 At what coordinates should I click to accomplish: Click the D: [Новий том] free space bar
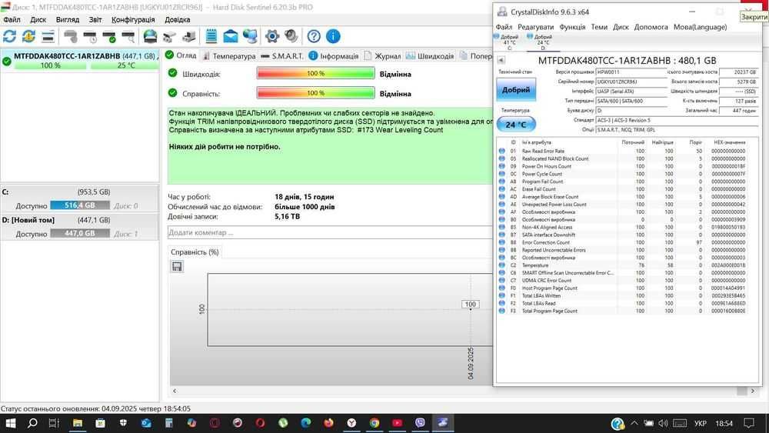click(x=80, y=233)
